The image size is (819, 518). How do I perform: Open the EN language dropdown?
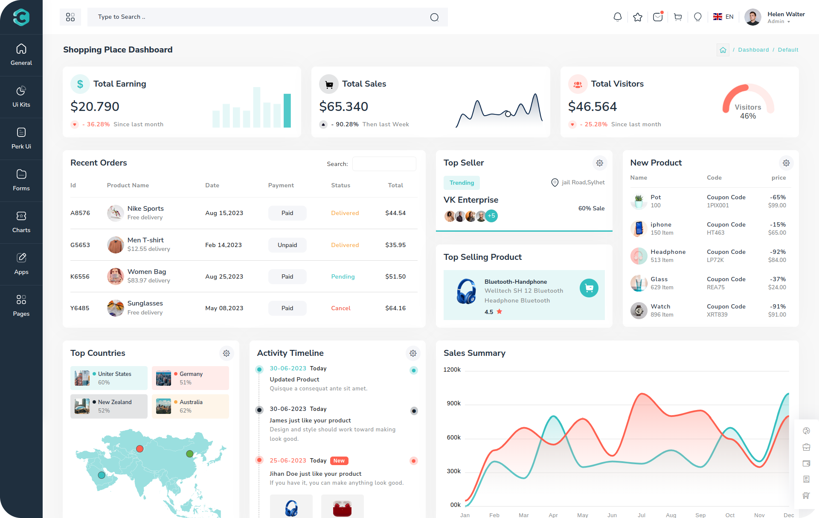point(723,17)
